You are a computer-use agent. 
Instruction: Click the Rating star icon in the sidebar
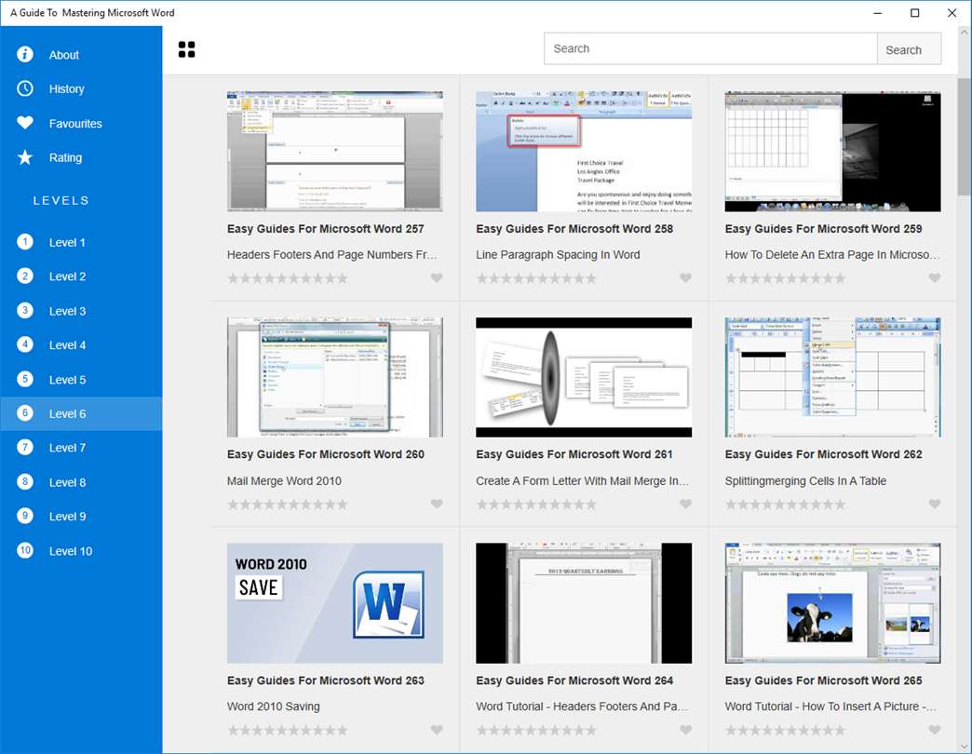(x=25, y=157)
